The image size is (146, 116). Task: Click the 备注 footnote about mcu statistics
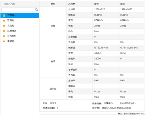(131, 113)
